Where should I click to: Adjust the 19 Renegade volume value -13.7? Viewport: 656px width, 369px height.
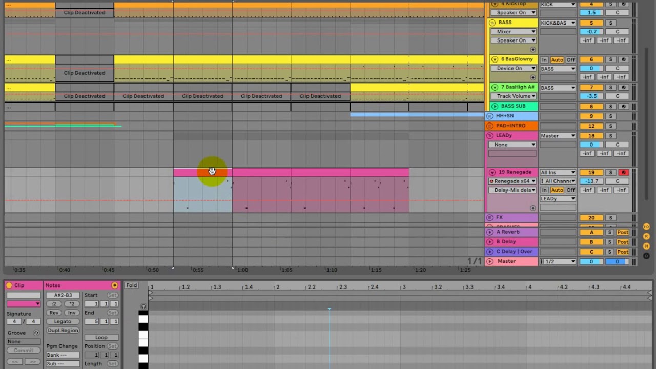tap(591, 181)
